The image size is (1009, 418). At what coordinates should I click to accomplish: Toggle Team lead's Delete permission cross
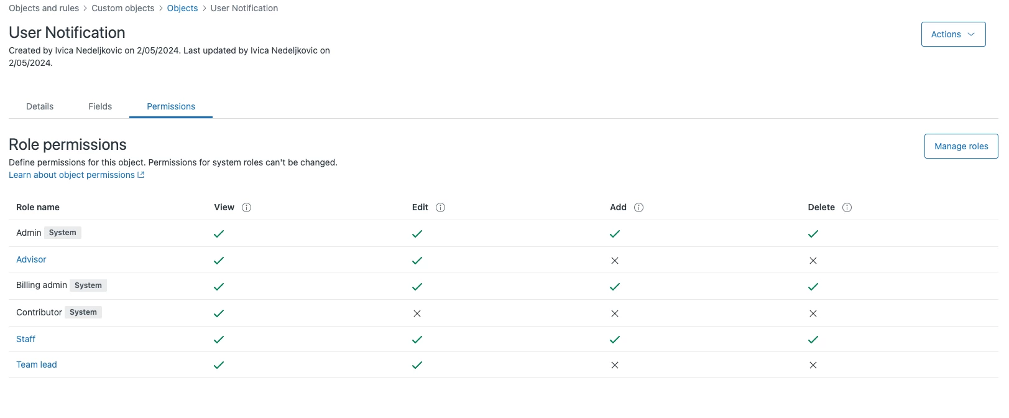pyautogui.click(x=813, y=365)
